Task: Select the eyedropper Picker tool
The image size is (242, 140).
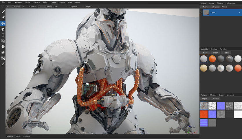Action: 3,64
